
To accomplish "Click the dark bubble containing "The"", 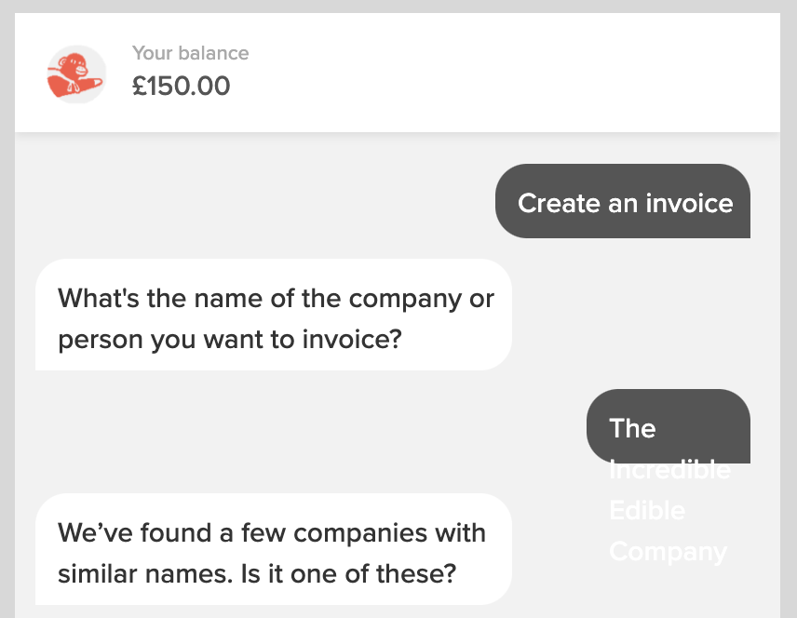I will [x=668, y=427].
